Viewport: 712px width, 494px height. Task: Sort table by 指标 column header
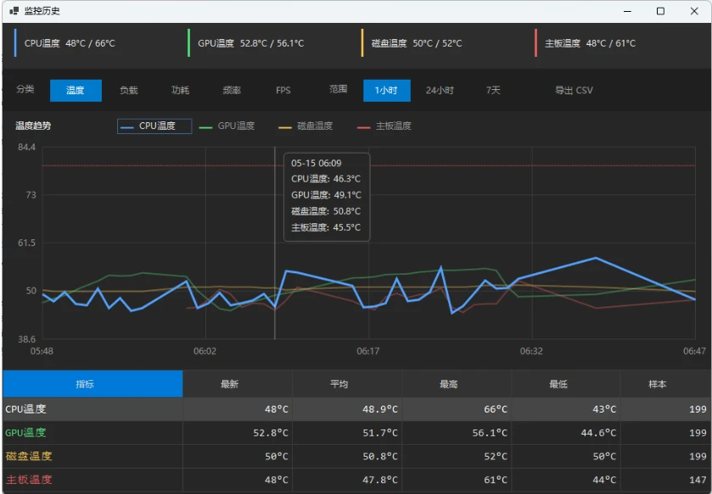tap(93, 385)
